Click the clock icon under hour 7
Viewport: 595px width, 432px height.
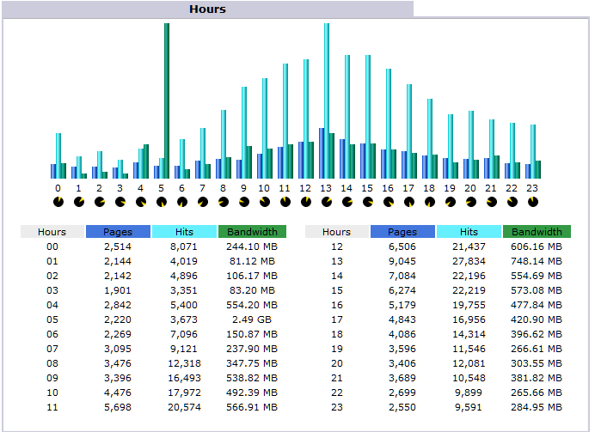tap(203, 202)
